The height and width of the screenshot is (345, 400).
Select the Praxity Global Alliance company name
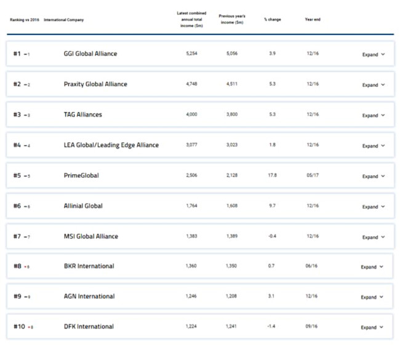(95, 84)
